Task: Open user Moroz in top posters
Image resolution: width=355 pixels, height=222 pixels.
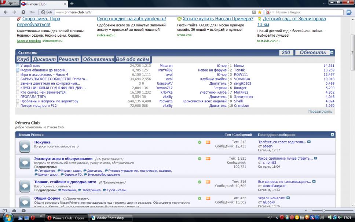Action: point(239,66)
